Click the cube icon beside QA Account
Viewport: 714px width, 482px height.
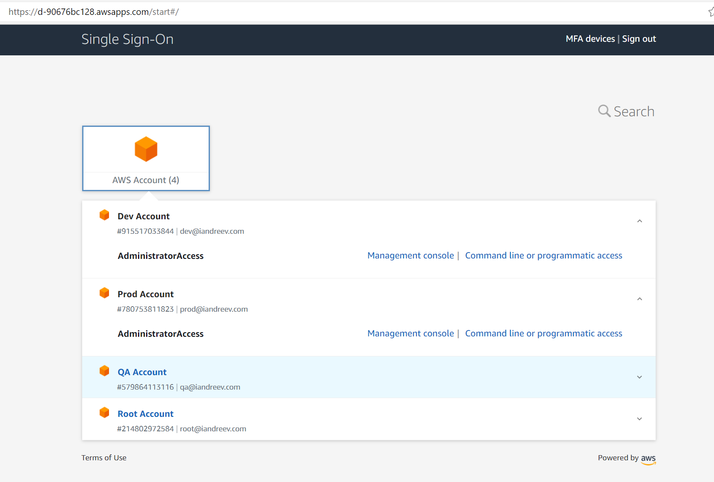104,371
